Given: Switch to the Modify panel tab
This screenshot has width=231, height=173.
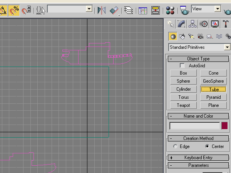Looking at the screenshot, I should [181, 24].
